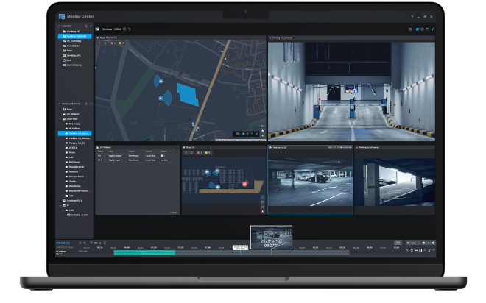
Task: Select the Marketing LAB camera
Action: coord(74,167)
